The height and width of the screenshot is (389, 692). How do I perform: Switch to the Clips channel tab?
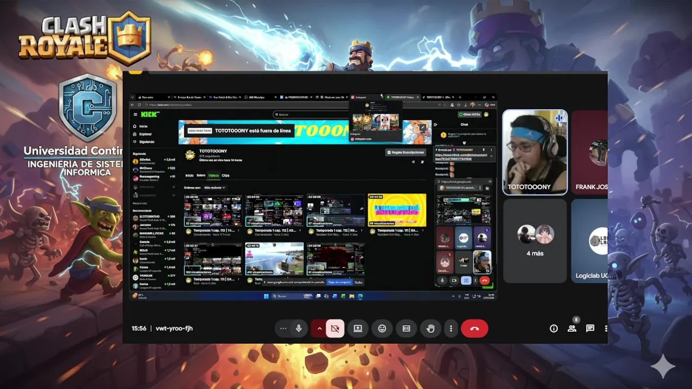pos(225,176)
